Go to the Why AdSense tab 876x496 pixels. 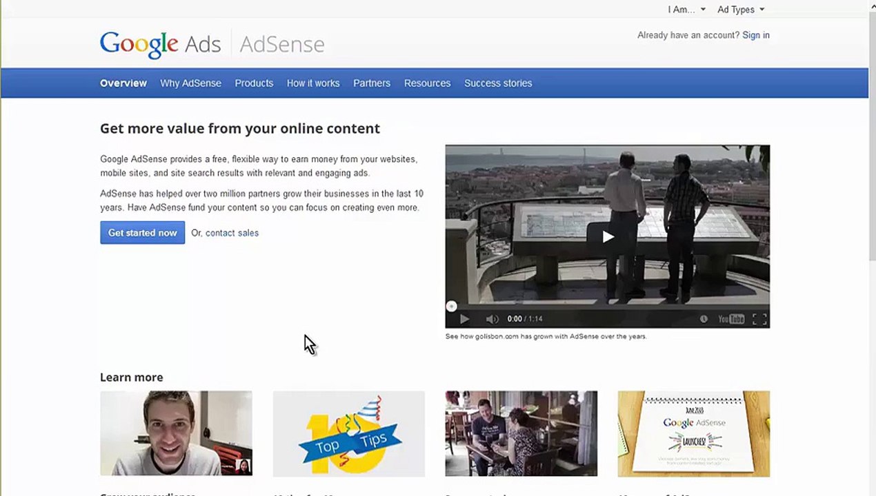pyautogui.click(x=191, y=83)
